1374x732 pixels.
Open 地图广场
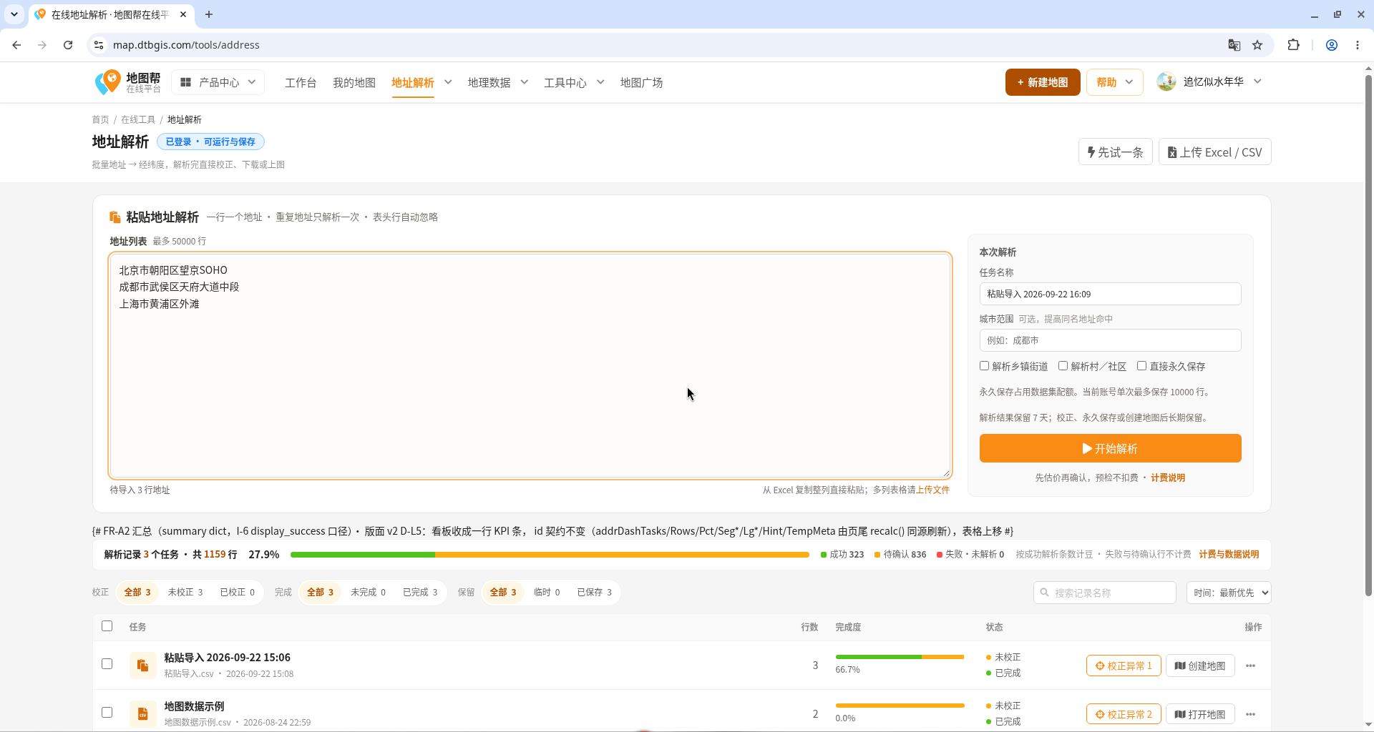(641, 83)
